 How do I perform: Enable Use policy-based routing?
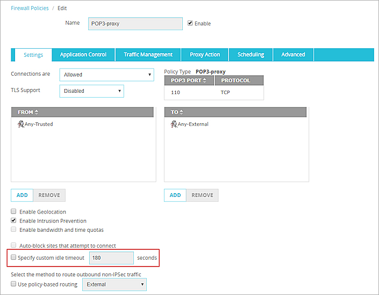click(14, 284)
